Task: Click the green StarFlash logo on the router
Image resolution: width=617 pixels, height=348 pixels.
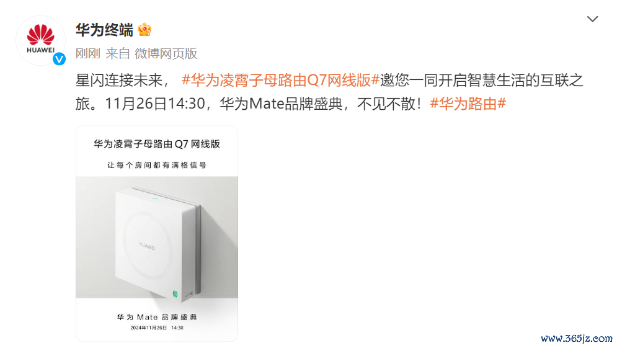Action: 175,293
